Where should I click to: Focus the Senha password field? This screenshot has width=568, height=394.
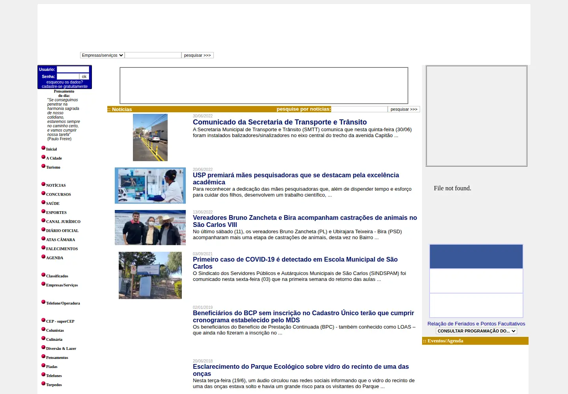(x=68, y=76)
